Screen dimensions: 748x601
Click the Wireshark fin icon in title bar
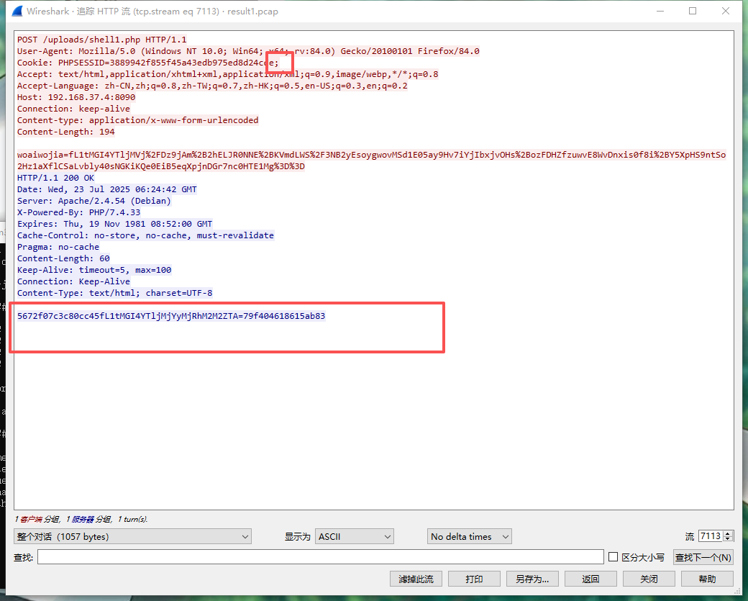click(14, 12)
